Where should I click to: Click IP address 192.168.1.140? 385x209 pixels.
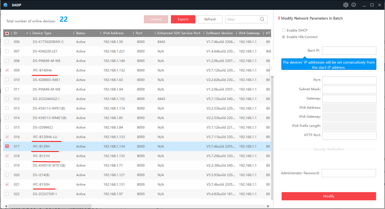point(114,61)
